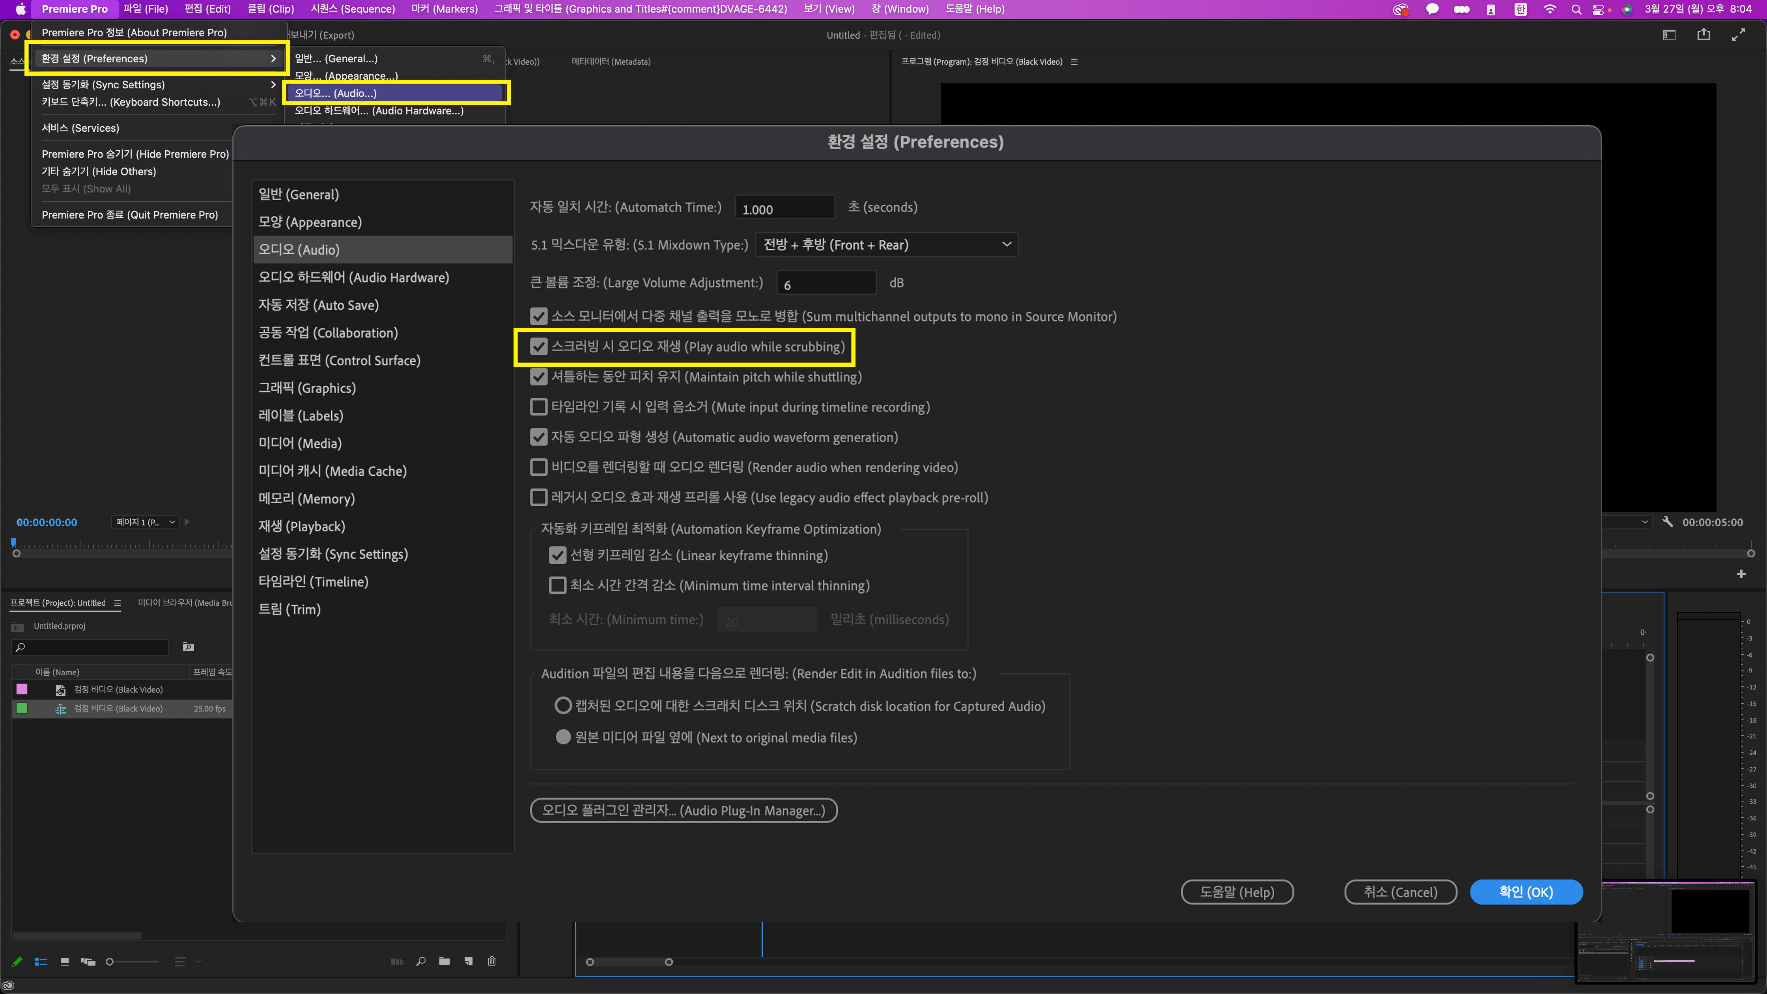Click the Korean input source icon
Viewport: 1767px width, 994px height.
point(1521,9)
